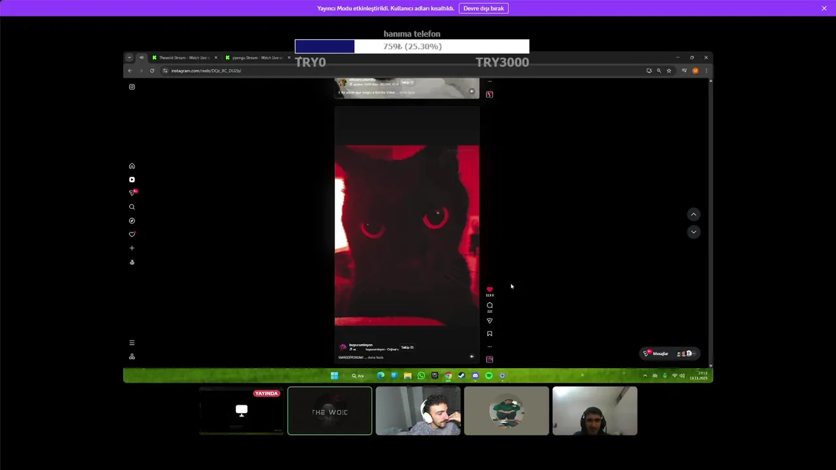The width and height of the screenshot is (836, 470).
Task: Open comments on the cat reel
Action: click(x=490, y=305)
